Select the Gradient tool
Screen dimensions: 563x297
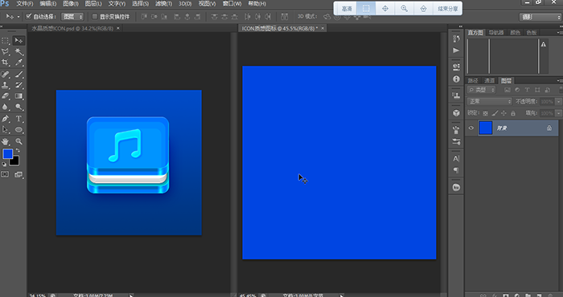18,96
